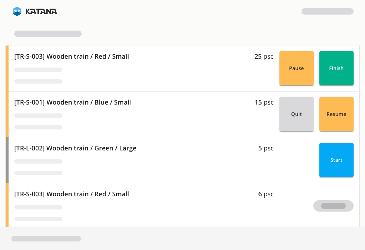Click the header placeholder below the logo
This screenshot has height=250, width=365.
pos(48,33)
